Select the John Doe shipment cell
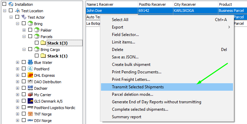This screenshot has height=124, width=247. pos(112,11)
